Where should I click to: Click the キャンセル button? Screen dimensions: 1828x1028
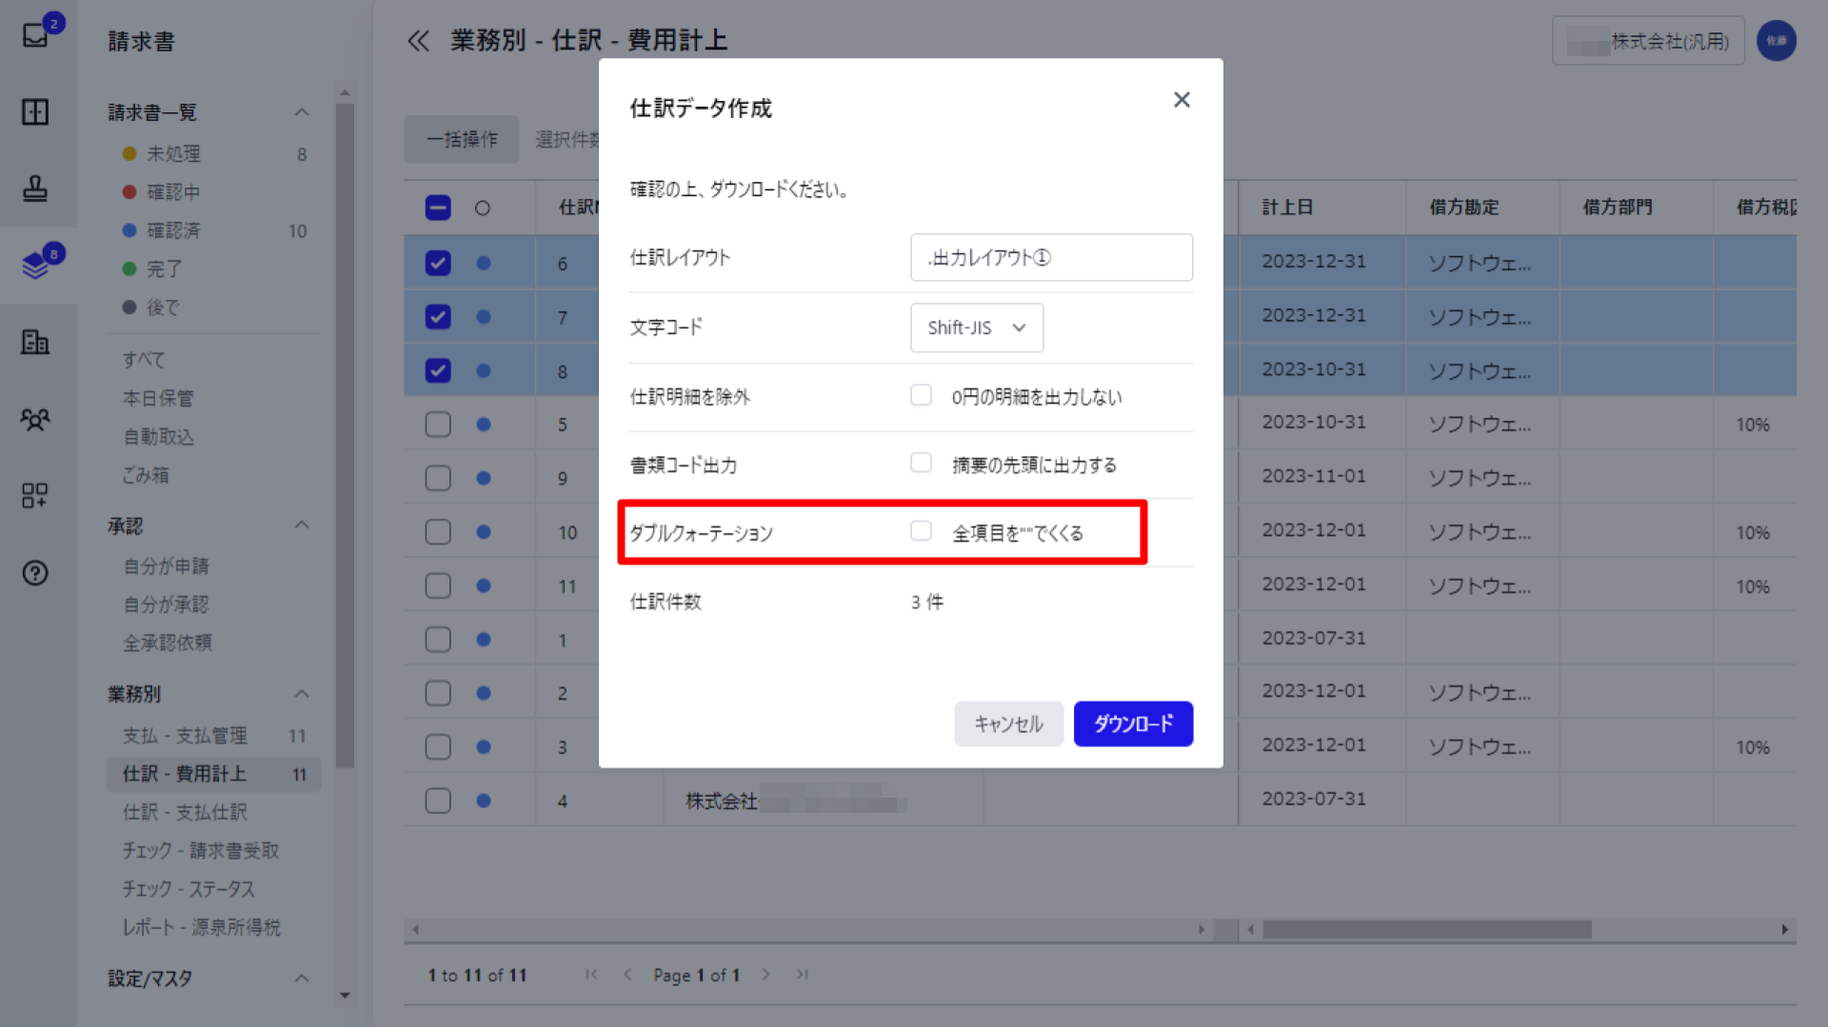pyautogui.click(x=1008, y=724)
